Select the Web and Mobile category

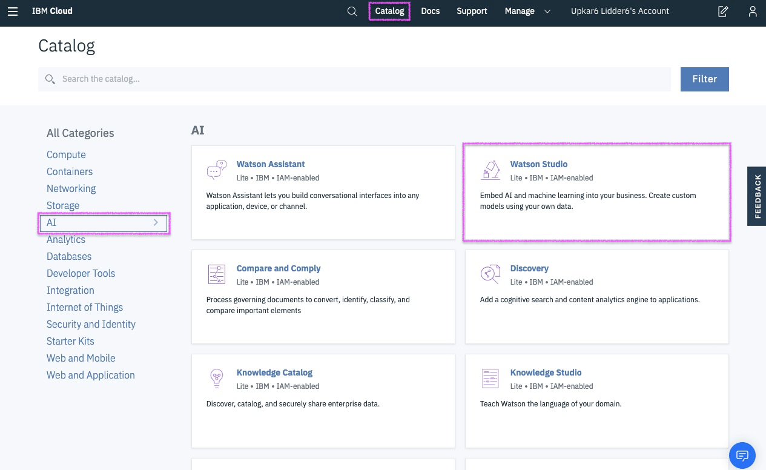click(x=81, y=358)
